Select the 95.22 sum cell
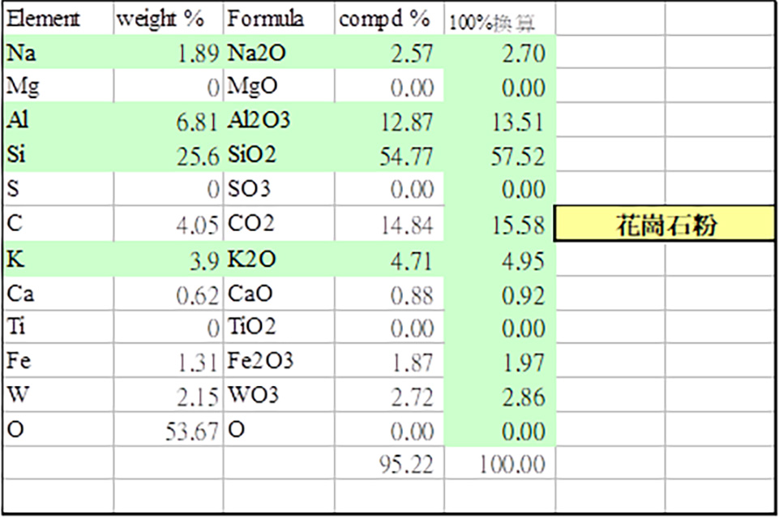Image resolution: width=779 pixels, height=519 pixels. pos(389,463)
